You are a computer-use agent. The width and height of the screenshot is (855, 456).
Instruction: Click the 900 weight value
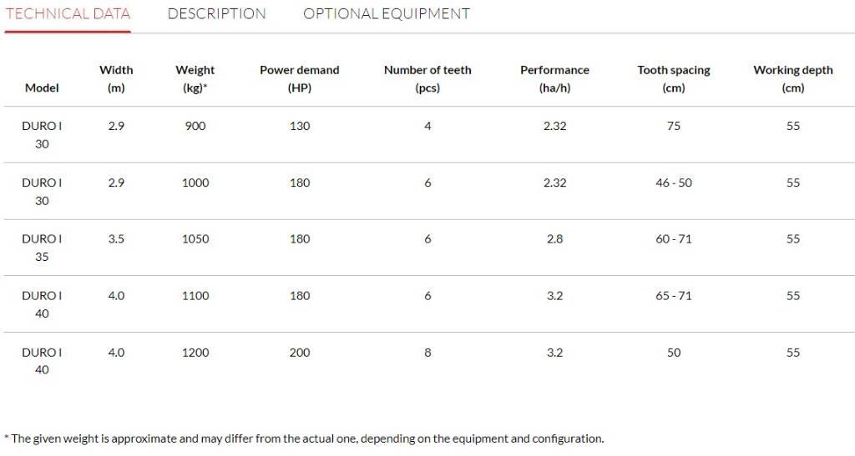point(195,126)
